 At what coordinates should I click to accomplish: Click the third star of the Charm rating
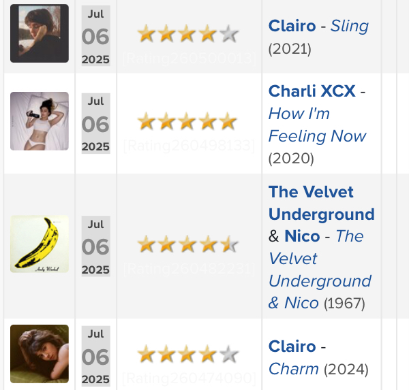point(187,354)
